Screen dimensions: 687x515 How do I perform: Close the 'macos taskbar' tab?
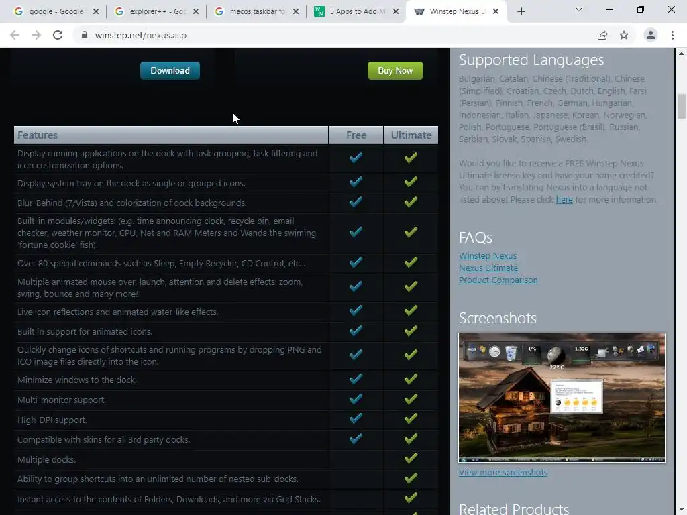tap(296, 11)
